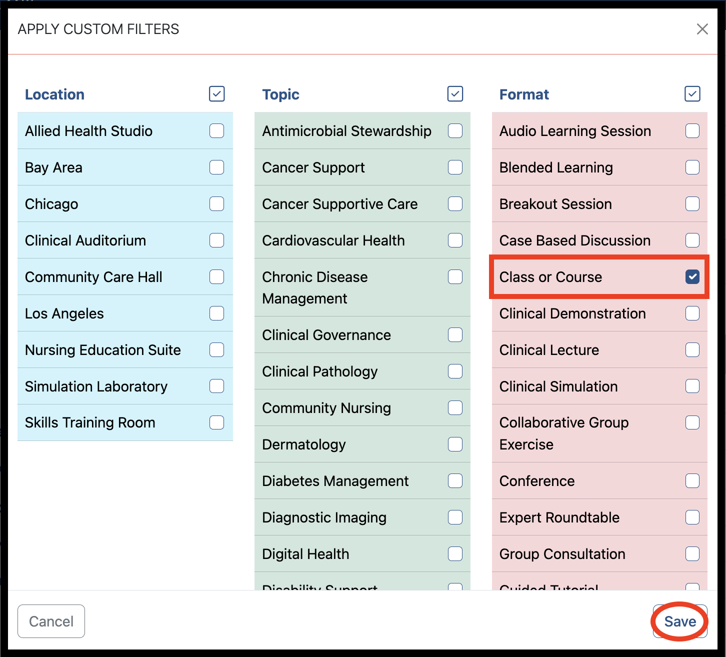The width and height of the screenshot is (726, 657).
Task: Tick the Case Based Discussion checkbox
Action: 692,240
